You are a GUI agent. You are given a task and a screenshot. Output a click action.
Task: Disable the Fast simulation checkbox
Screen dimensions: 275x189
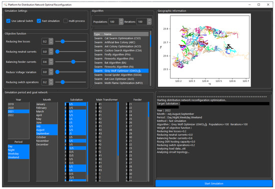coord(39,21)
